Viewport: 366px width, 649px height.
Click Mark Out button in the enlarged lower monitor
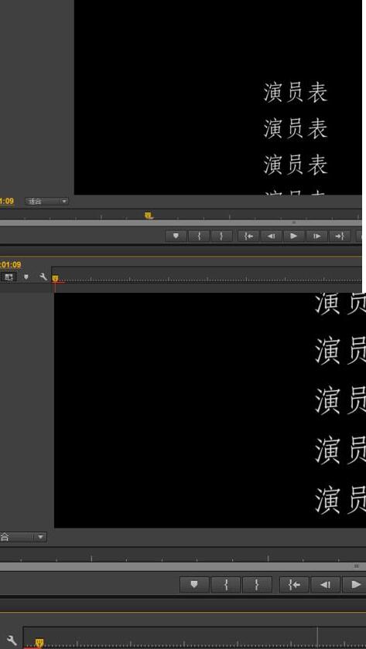[257, 584]
